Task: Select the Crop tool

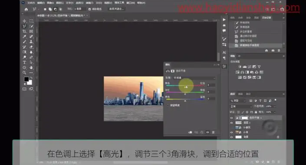Action: click(24, 31)
